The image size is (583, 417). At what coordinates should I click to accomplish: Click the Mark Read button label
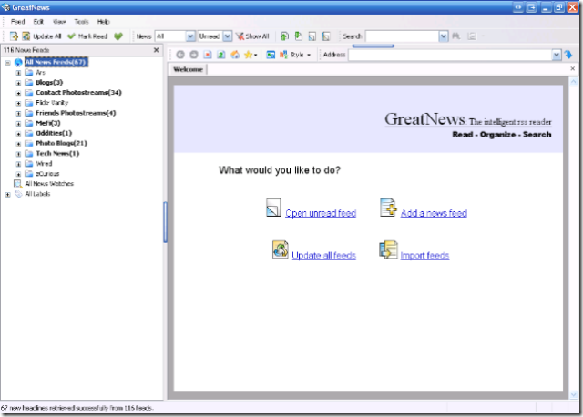click(x=93, y=36)
